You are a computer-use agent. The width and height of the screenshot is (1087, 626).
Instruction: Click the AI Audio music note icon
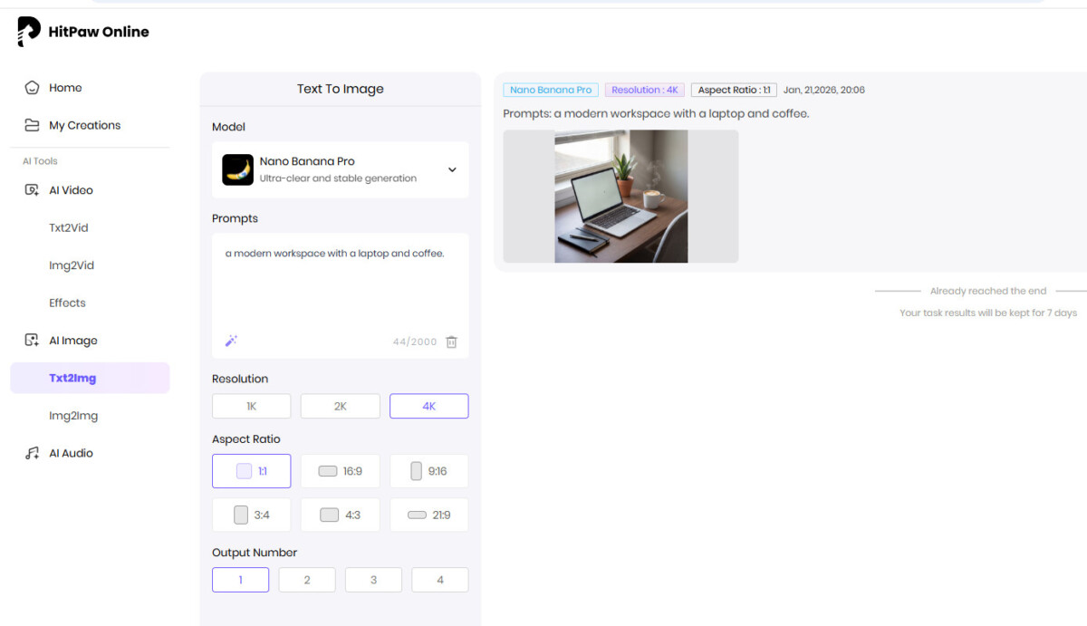point(33,453)
